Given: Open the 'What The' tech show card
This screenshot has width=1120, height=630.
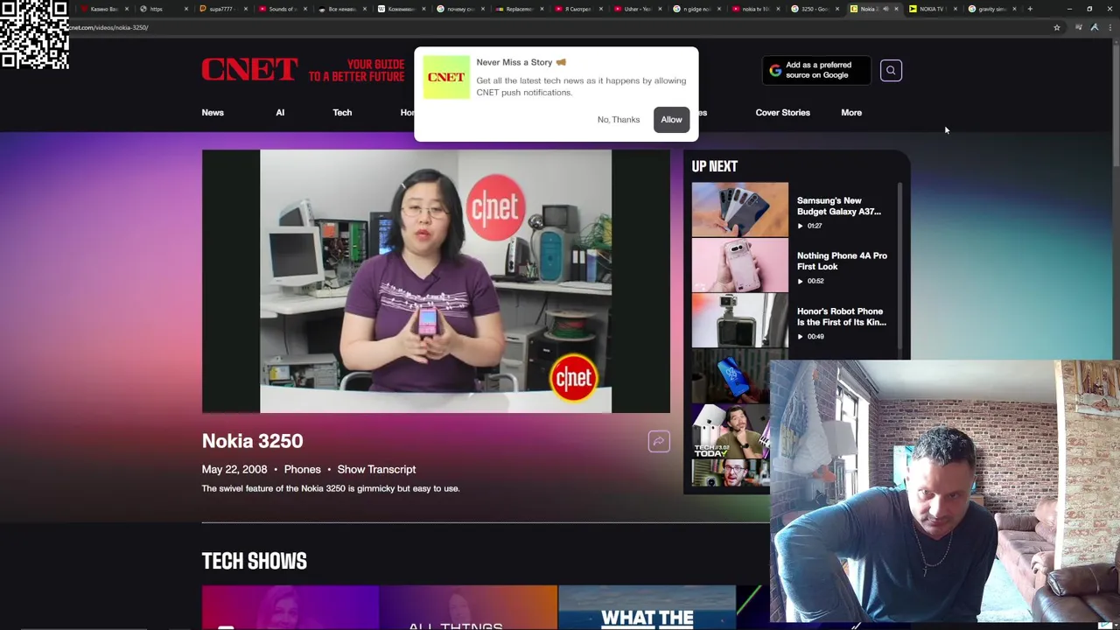Looking at the screenshot, I should click(x=647, y=607).
